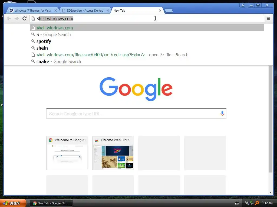Select the spotify search suggestion
The image size is (277, 207).
coord(147,41)
